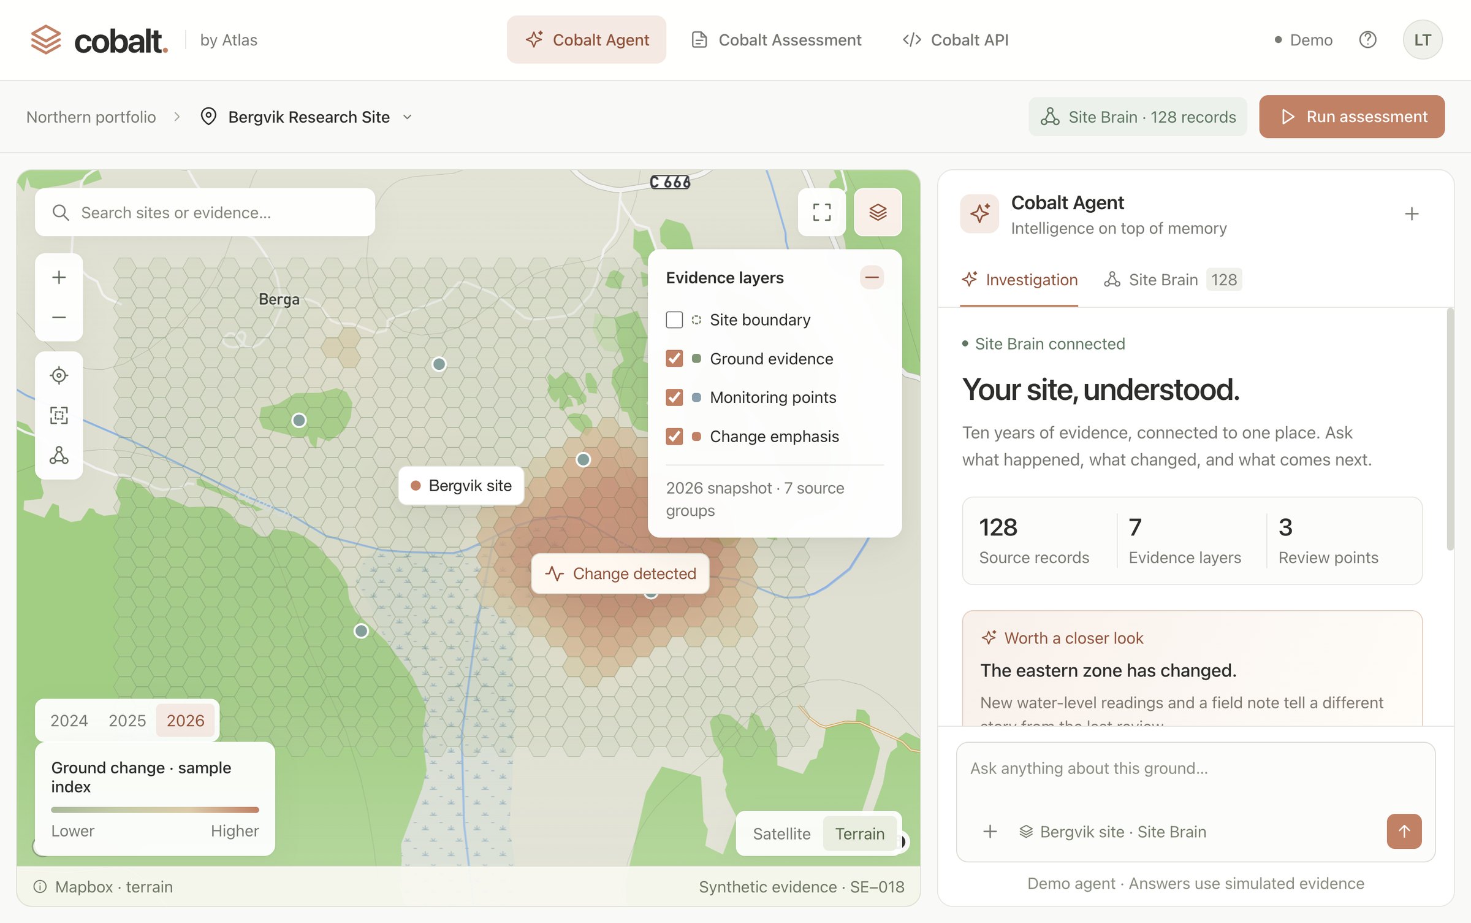Toggle the evidence layers stack icon

878,212
